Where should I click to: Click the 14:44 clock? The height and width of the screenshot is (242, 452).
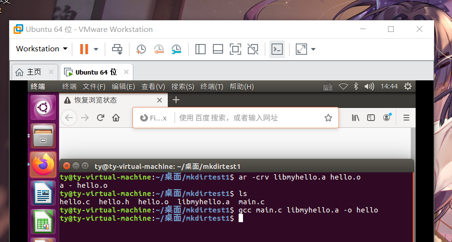click(389, 86)
